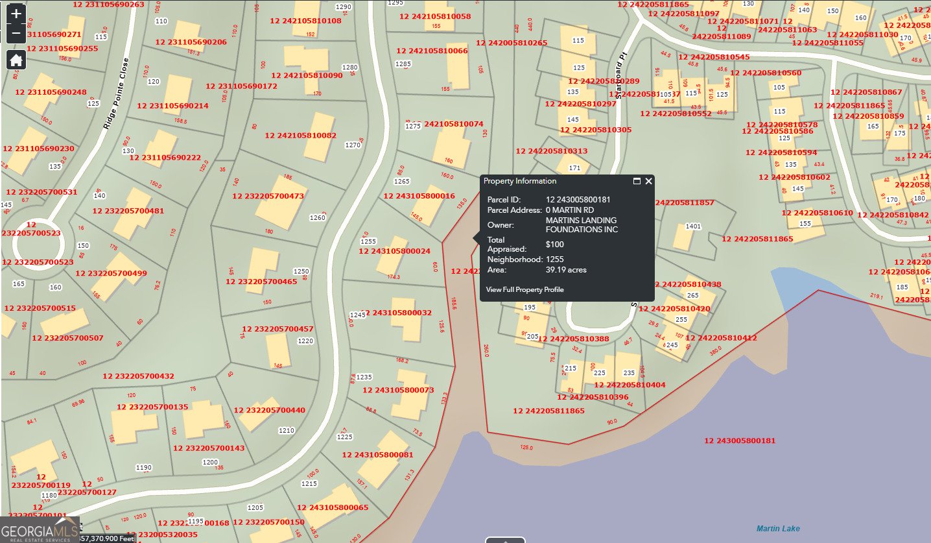Close the Property Information popup
Image resolution: width=931 pixels, height=543 pixels.
pyautogui.click(x=648, y=181)
